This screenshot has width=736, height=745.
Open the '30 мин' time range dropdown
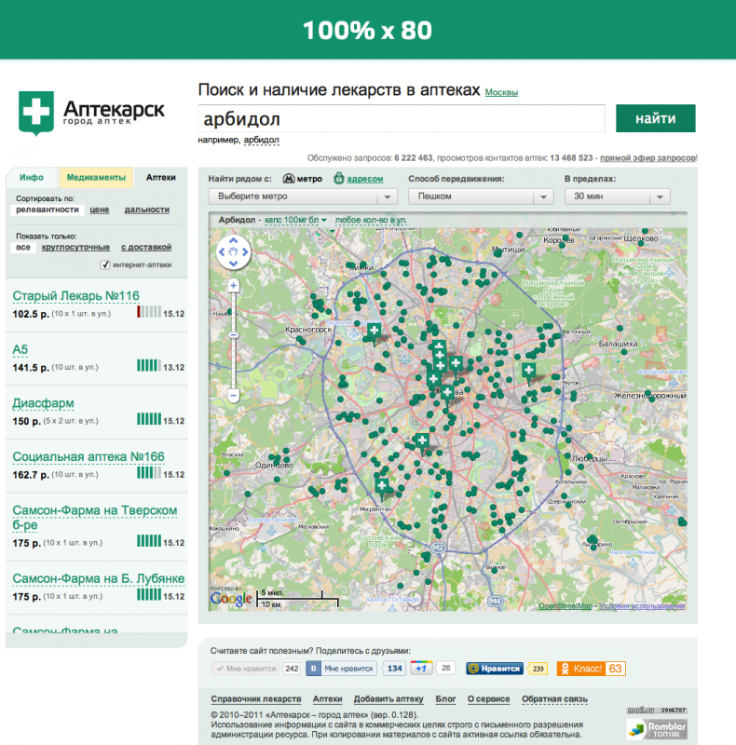(x=617, y=196)
